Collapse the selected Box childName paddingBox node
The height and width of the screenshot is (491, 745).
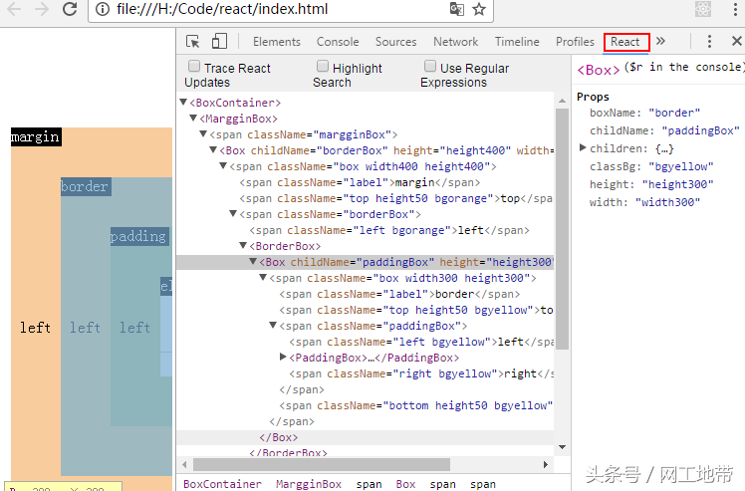point(253,261)
